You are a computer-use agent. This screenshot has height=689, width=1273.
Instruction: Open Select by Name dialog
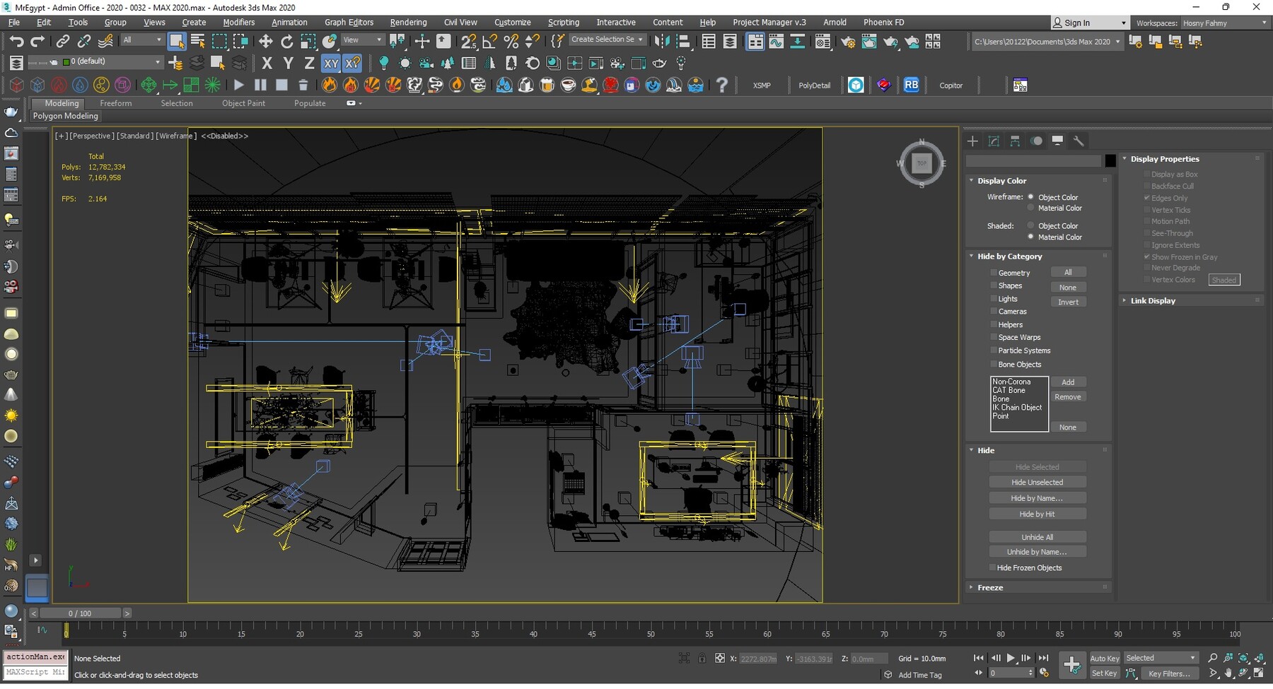point(197,40)
